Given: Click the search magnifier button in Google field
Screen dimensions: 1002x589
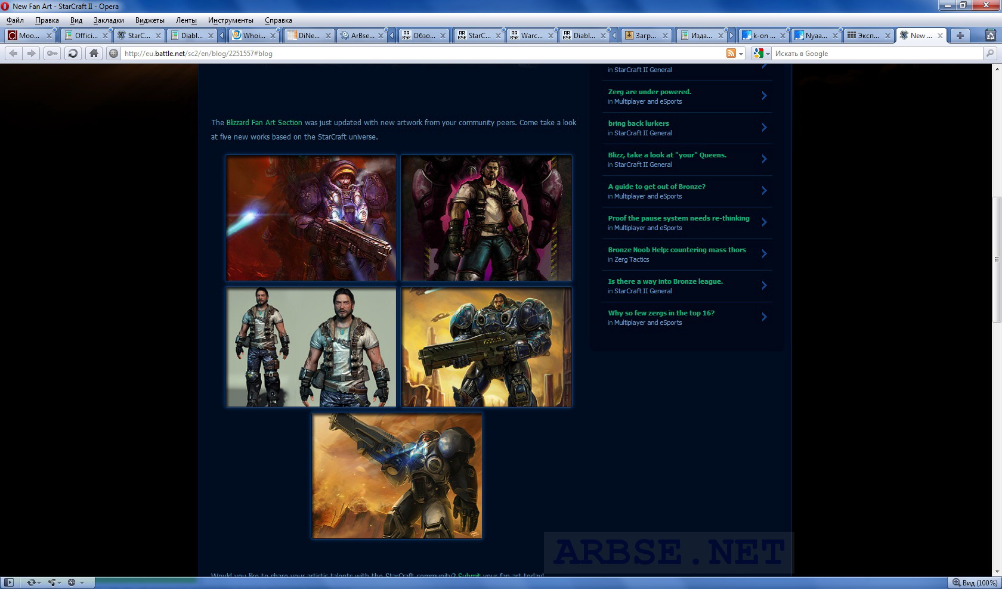Looking at the screenshot, I should pos(990,54).
